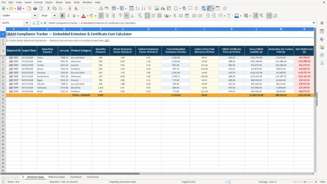
Task: Insert comment speech bubble icon
Action: coord(190,8)
